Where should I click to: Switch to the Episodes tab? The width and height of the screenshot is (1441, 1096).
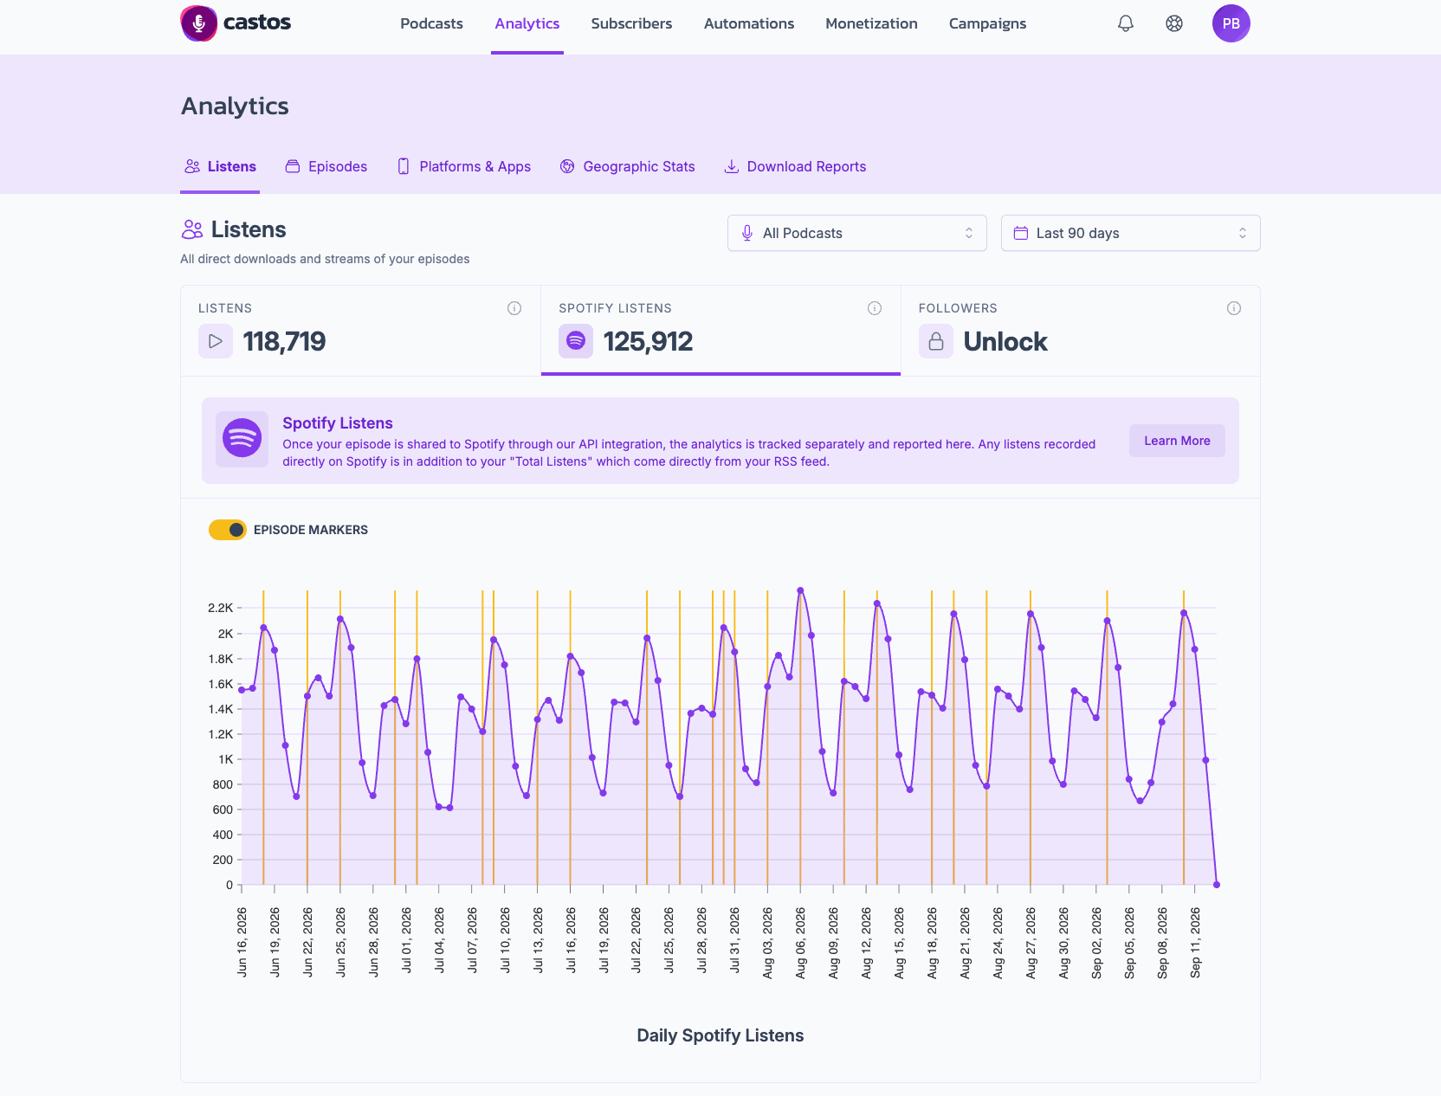tap(326, 166)
